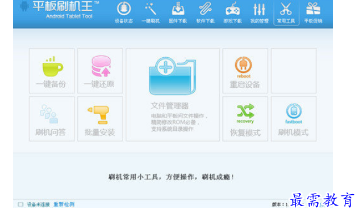Click the Android robot logo
359x218 pixels.
click(x=24, y=6)
